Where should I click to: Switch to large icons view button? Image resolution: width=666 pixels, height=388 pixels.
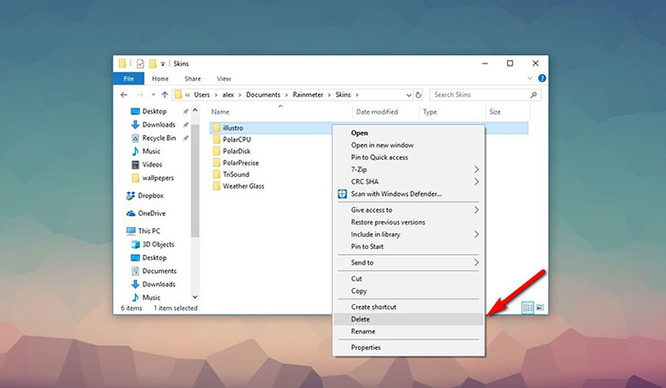pyautogui.click(x=539, y=307)
